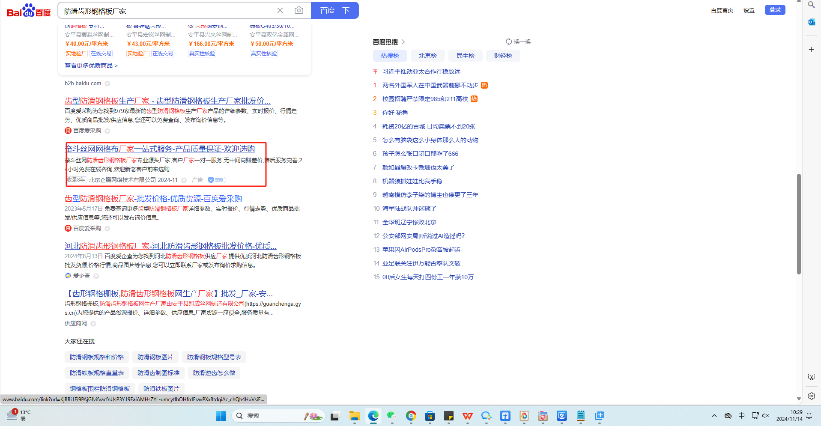Open File Explorer from taskbar
The height and width of the screenshot is (426, 821).
click(354, 416)
